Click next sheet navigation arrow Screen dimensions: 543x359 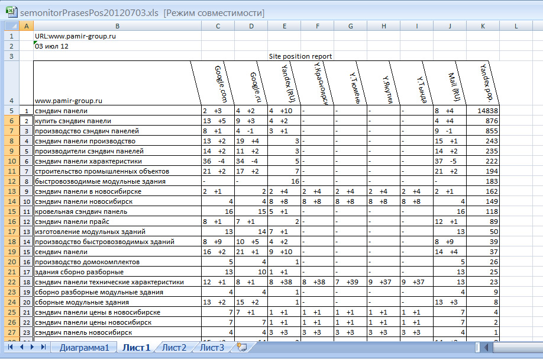[x=32, y=347]
